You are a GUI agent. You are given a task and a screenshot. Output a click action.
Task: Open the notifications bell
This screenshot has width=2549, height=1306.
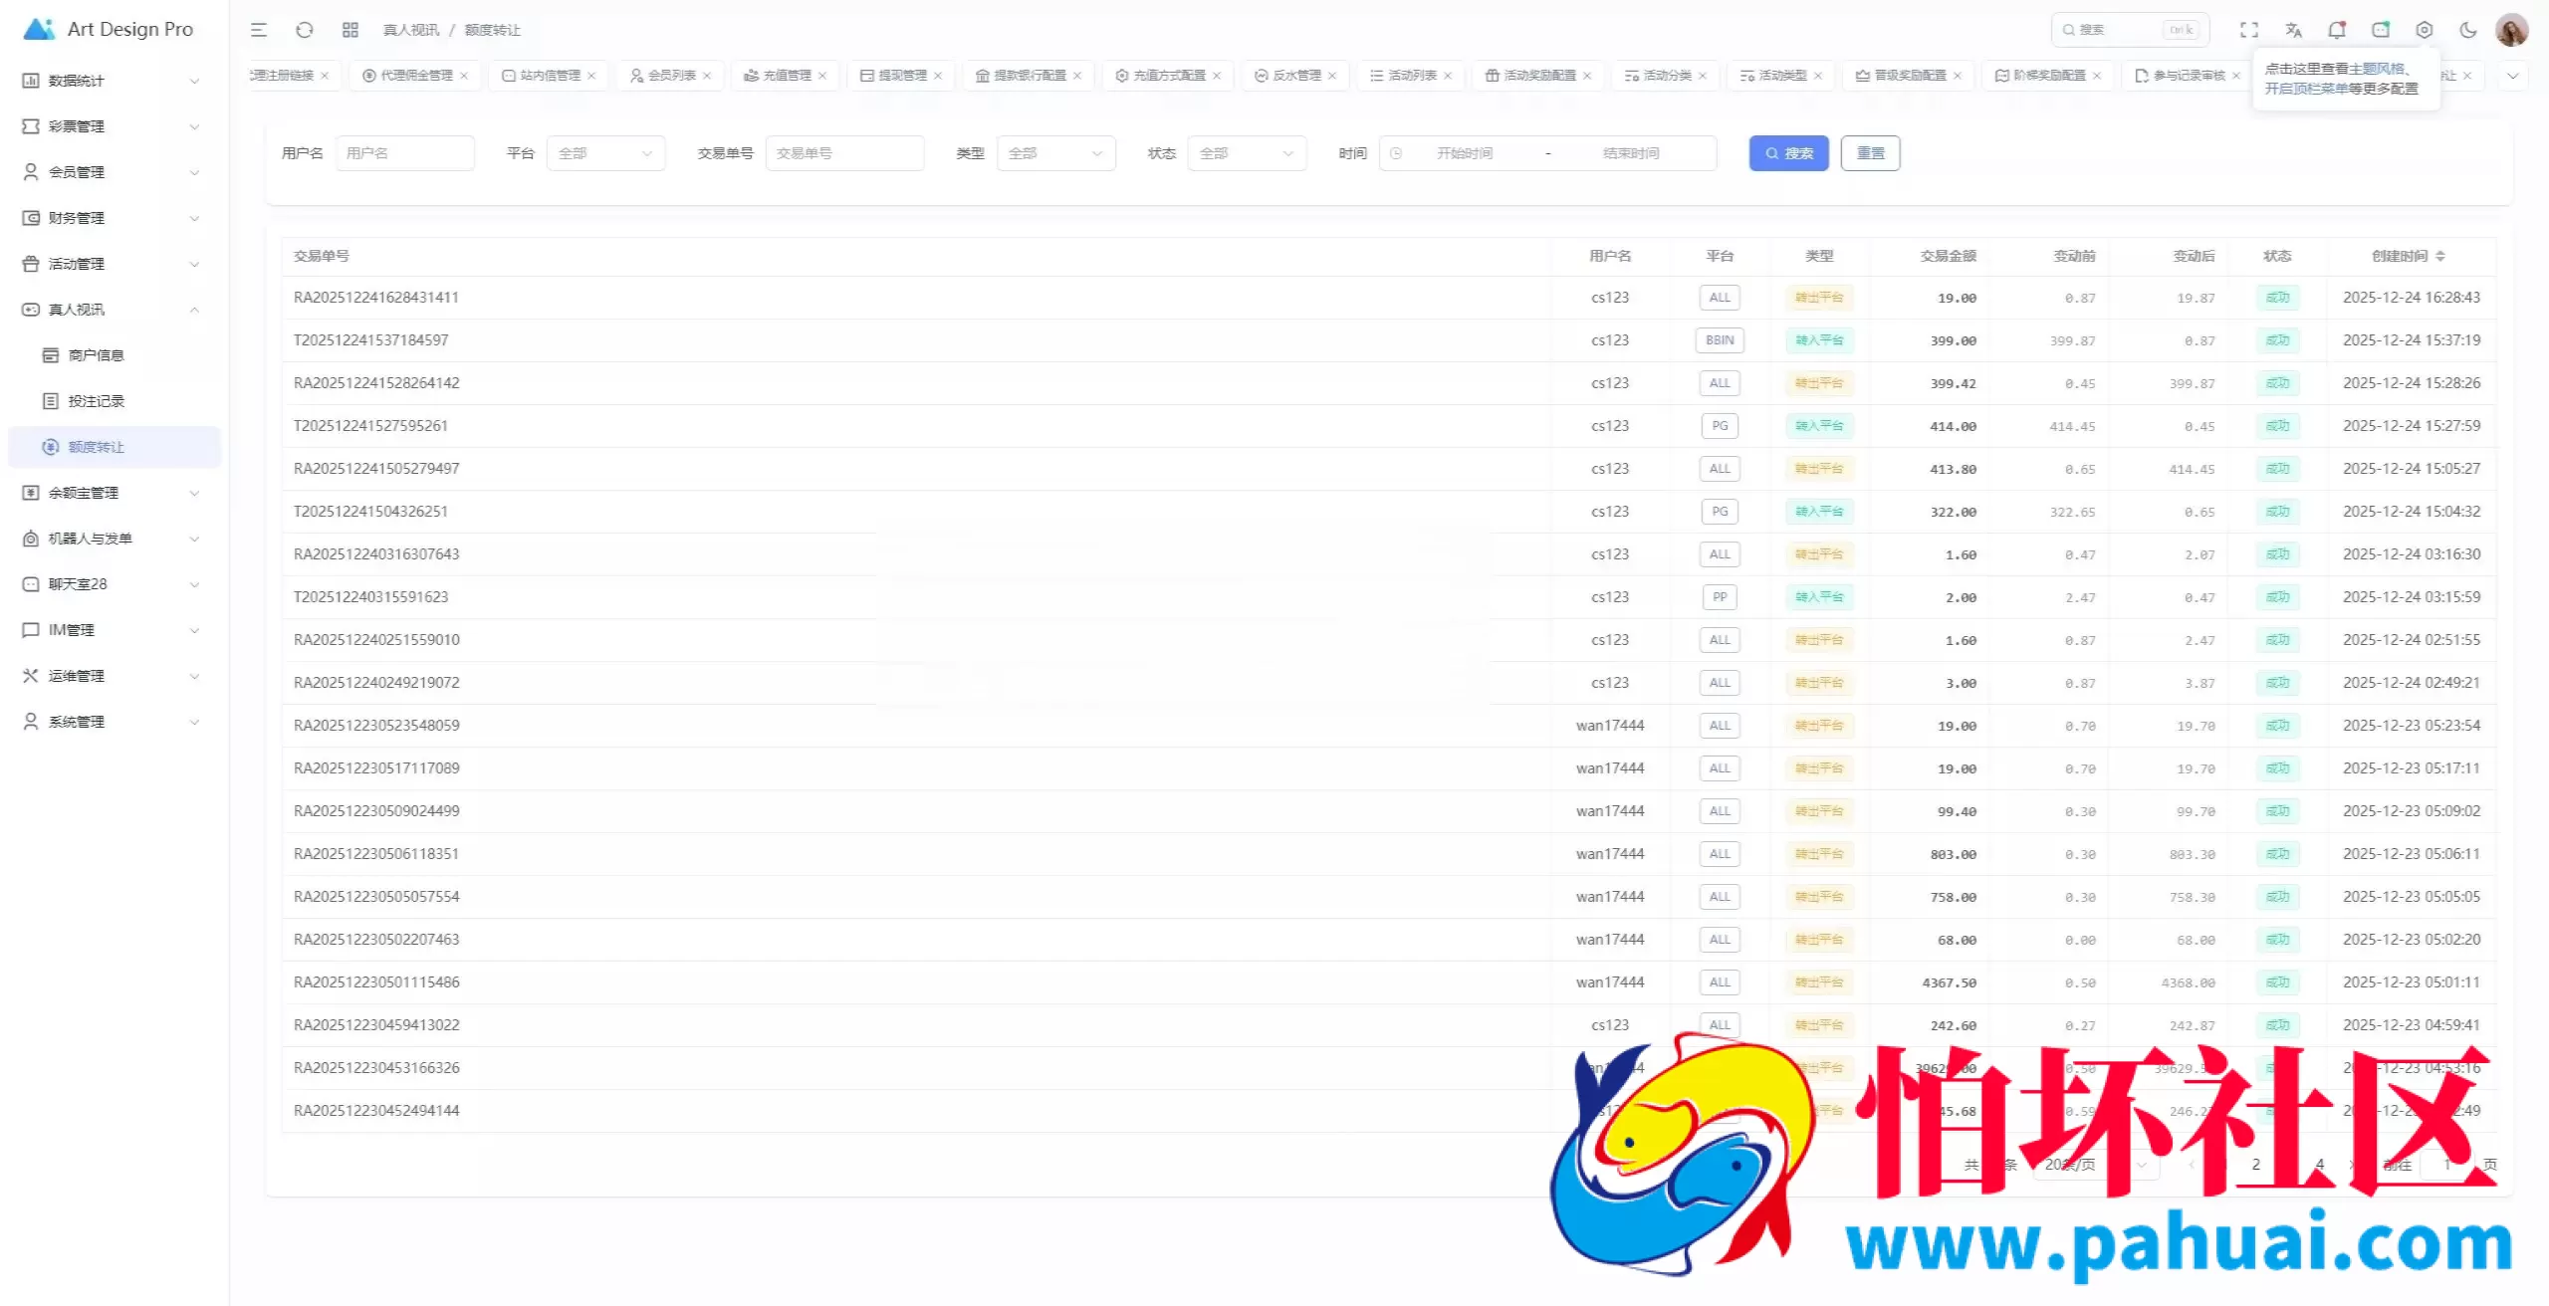coord(2337,30)
